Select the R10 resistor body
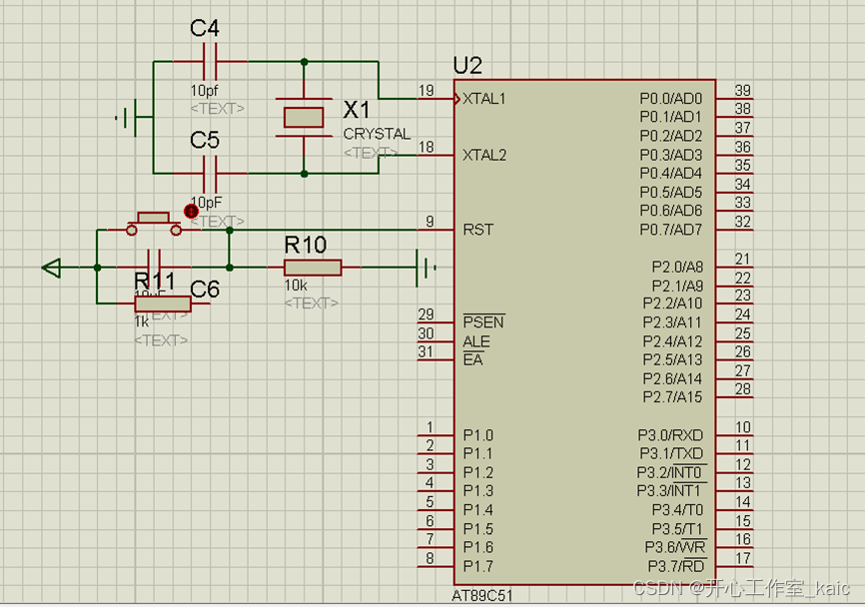Screen dimensions: 865x607 (313, 268)
